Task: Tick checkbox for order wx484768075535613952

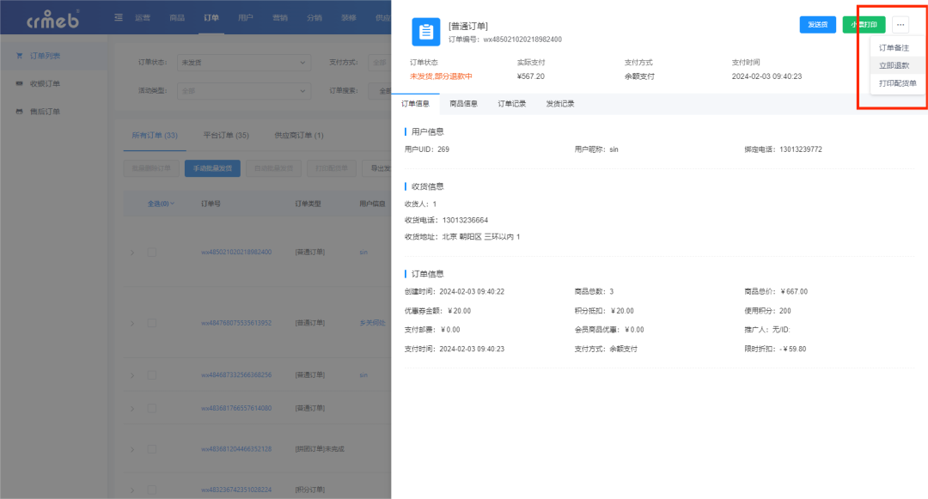Action: pyautogui.click(x=152, y=323)
